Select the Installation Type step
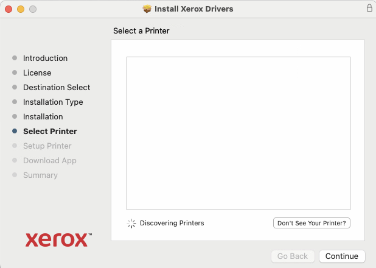This screenshot has height=268, width=376. tap(53, 102)
